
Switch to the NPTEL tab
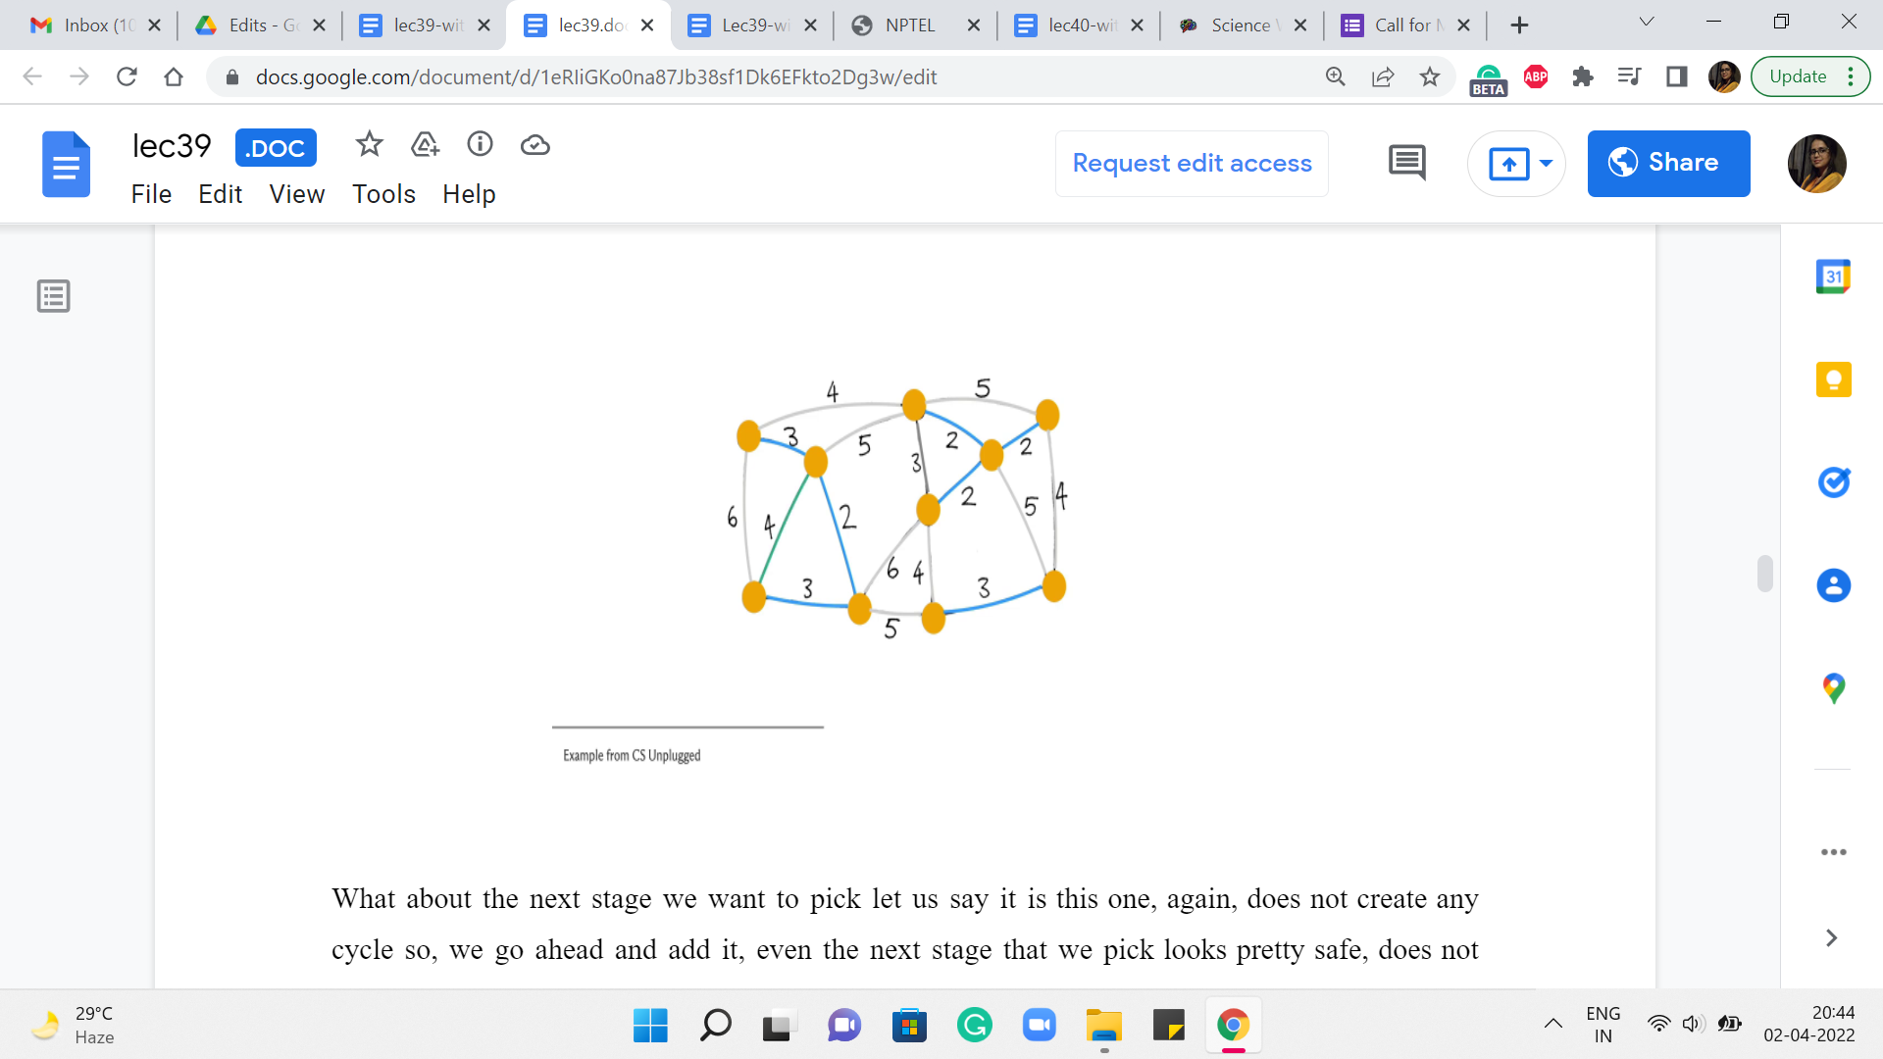click(x=909, y=25)
